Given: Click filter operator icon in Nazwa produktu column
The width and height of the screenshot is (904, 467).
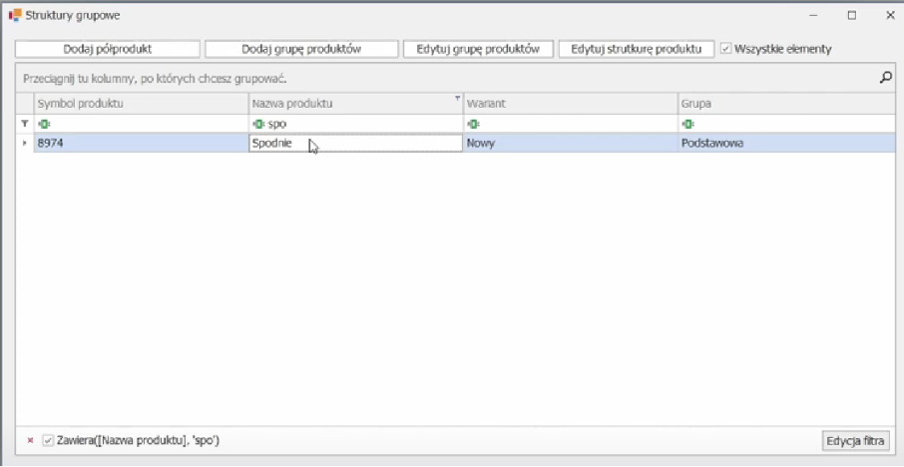Looking at the screenshot, I should 258,124.
